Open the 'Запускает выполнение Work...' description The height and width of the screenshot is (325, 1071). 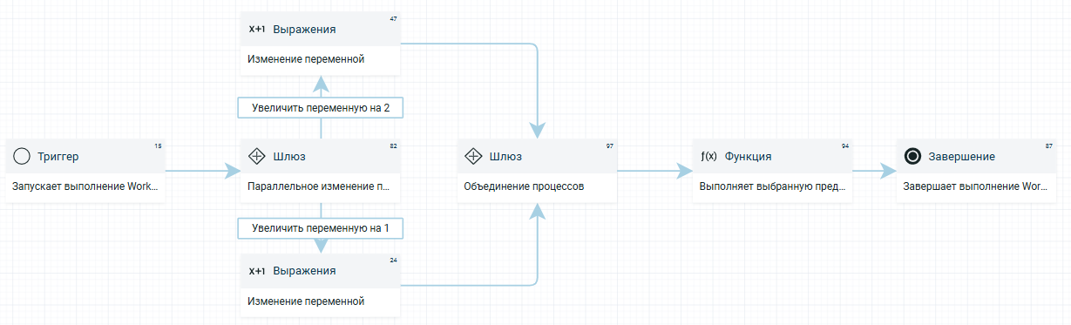[x=85, y=186]
